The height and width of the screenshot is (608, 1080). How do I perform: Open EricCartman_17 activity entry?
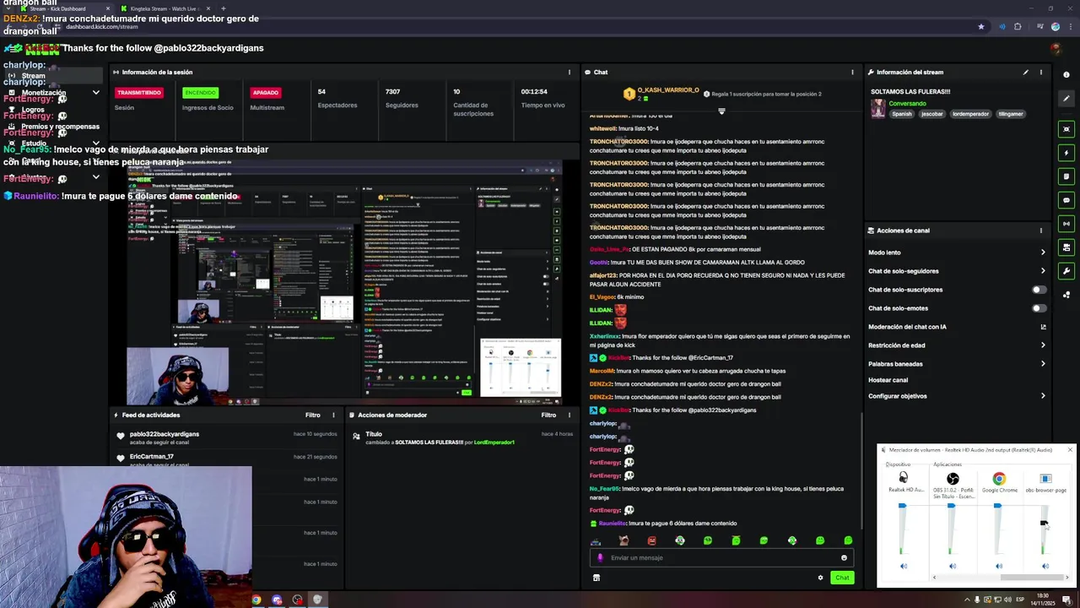228,459
